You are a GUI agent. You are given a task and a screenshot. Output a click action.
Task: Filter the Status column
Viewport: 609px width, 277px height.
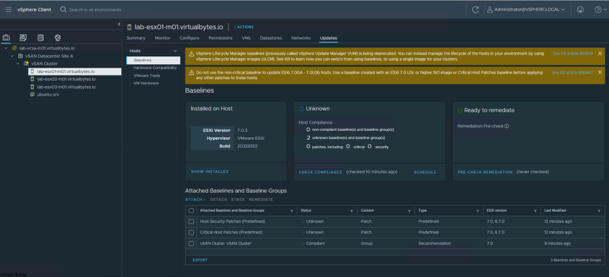click(351, 211)
